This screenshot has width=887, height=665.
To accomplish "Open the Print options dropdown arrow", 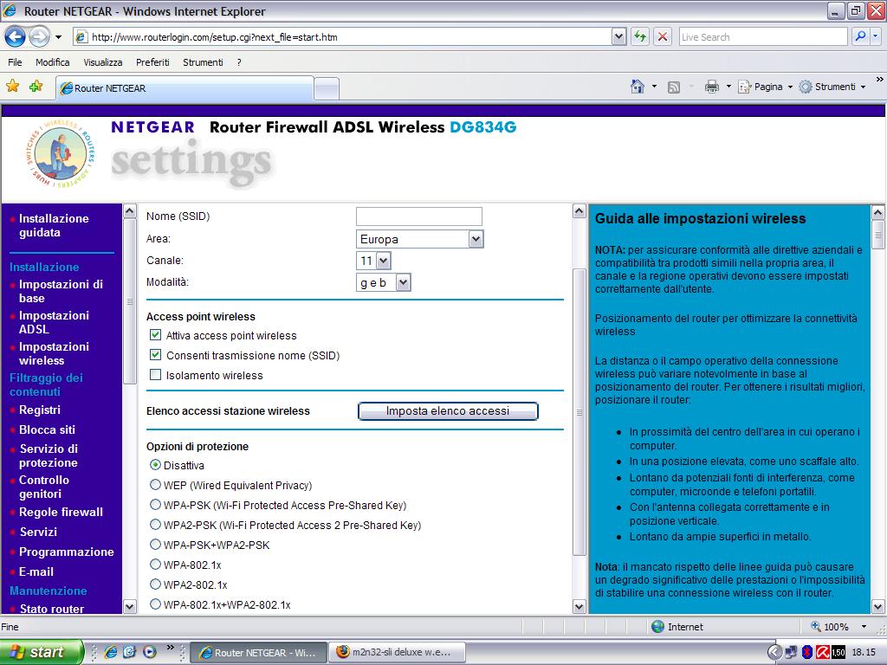I will click(728, 87).
